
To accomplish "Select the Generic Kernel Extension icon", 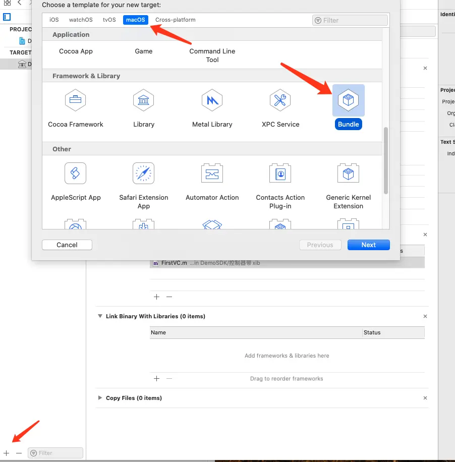I will coord(349,174).
